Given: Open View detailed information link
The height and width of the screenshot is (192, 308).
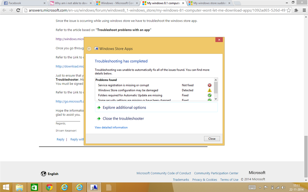Looking at the screenshot, I should click(111, 127).
